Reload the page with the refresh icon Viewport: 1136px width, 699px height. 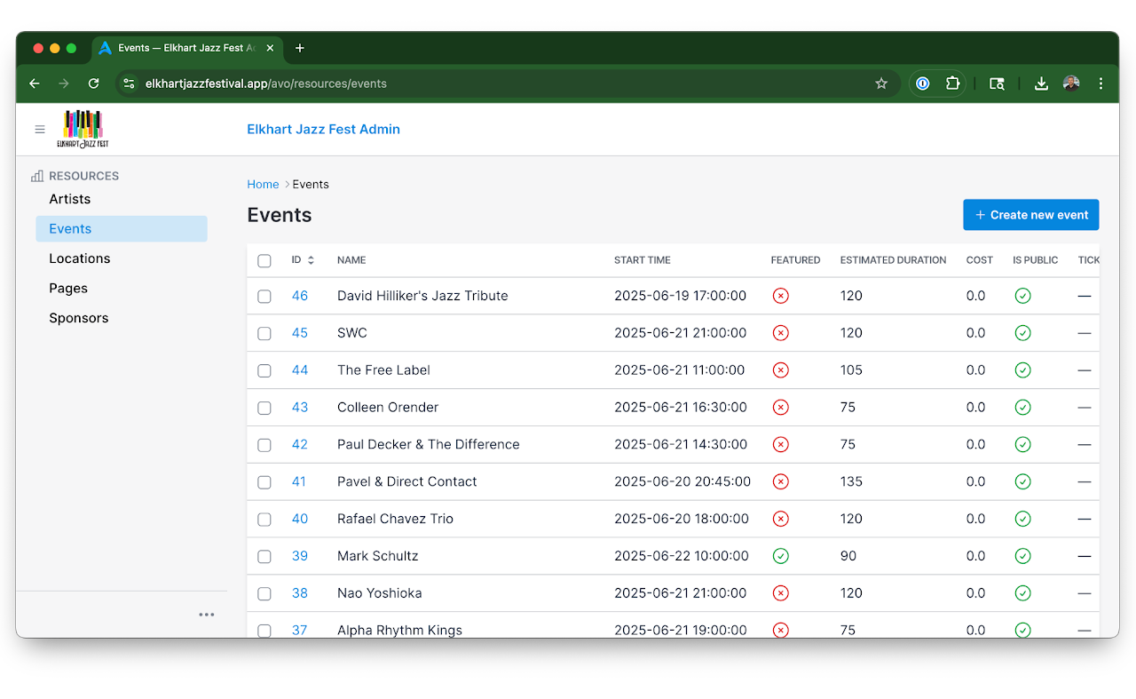pyautogui.click(x=93, y=83)
